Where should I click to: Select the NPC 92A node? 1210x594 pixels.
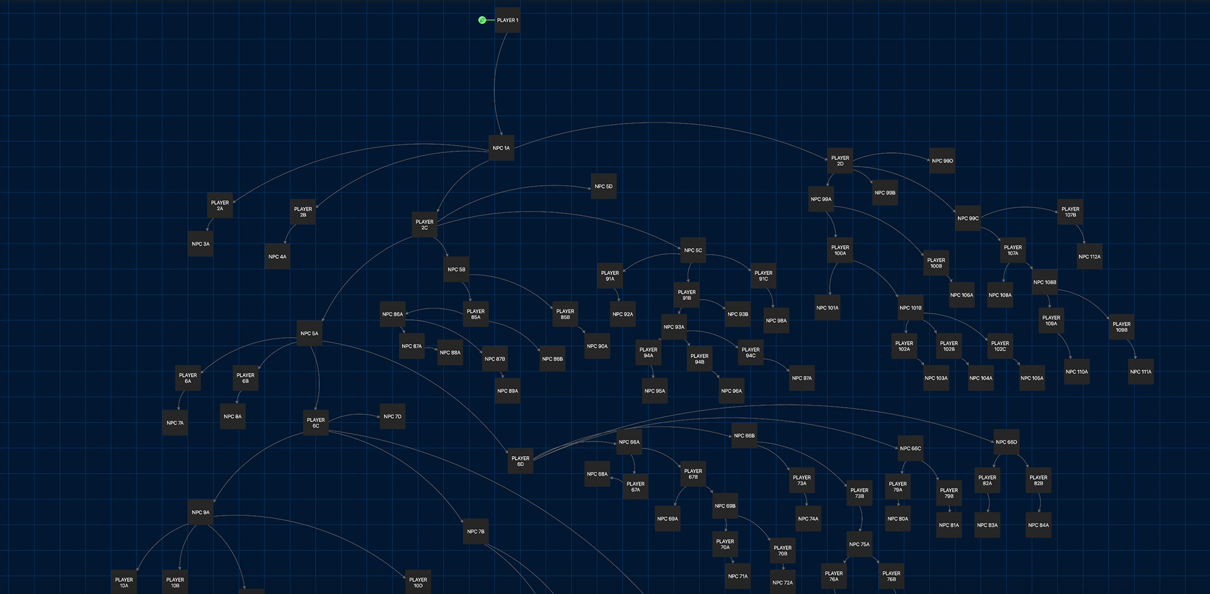[623, 314]
